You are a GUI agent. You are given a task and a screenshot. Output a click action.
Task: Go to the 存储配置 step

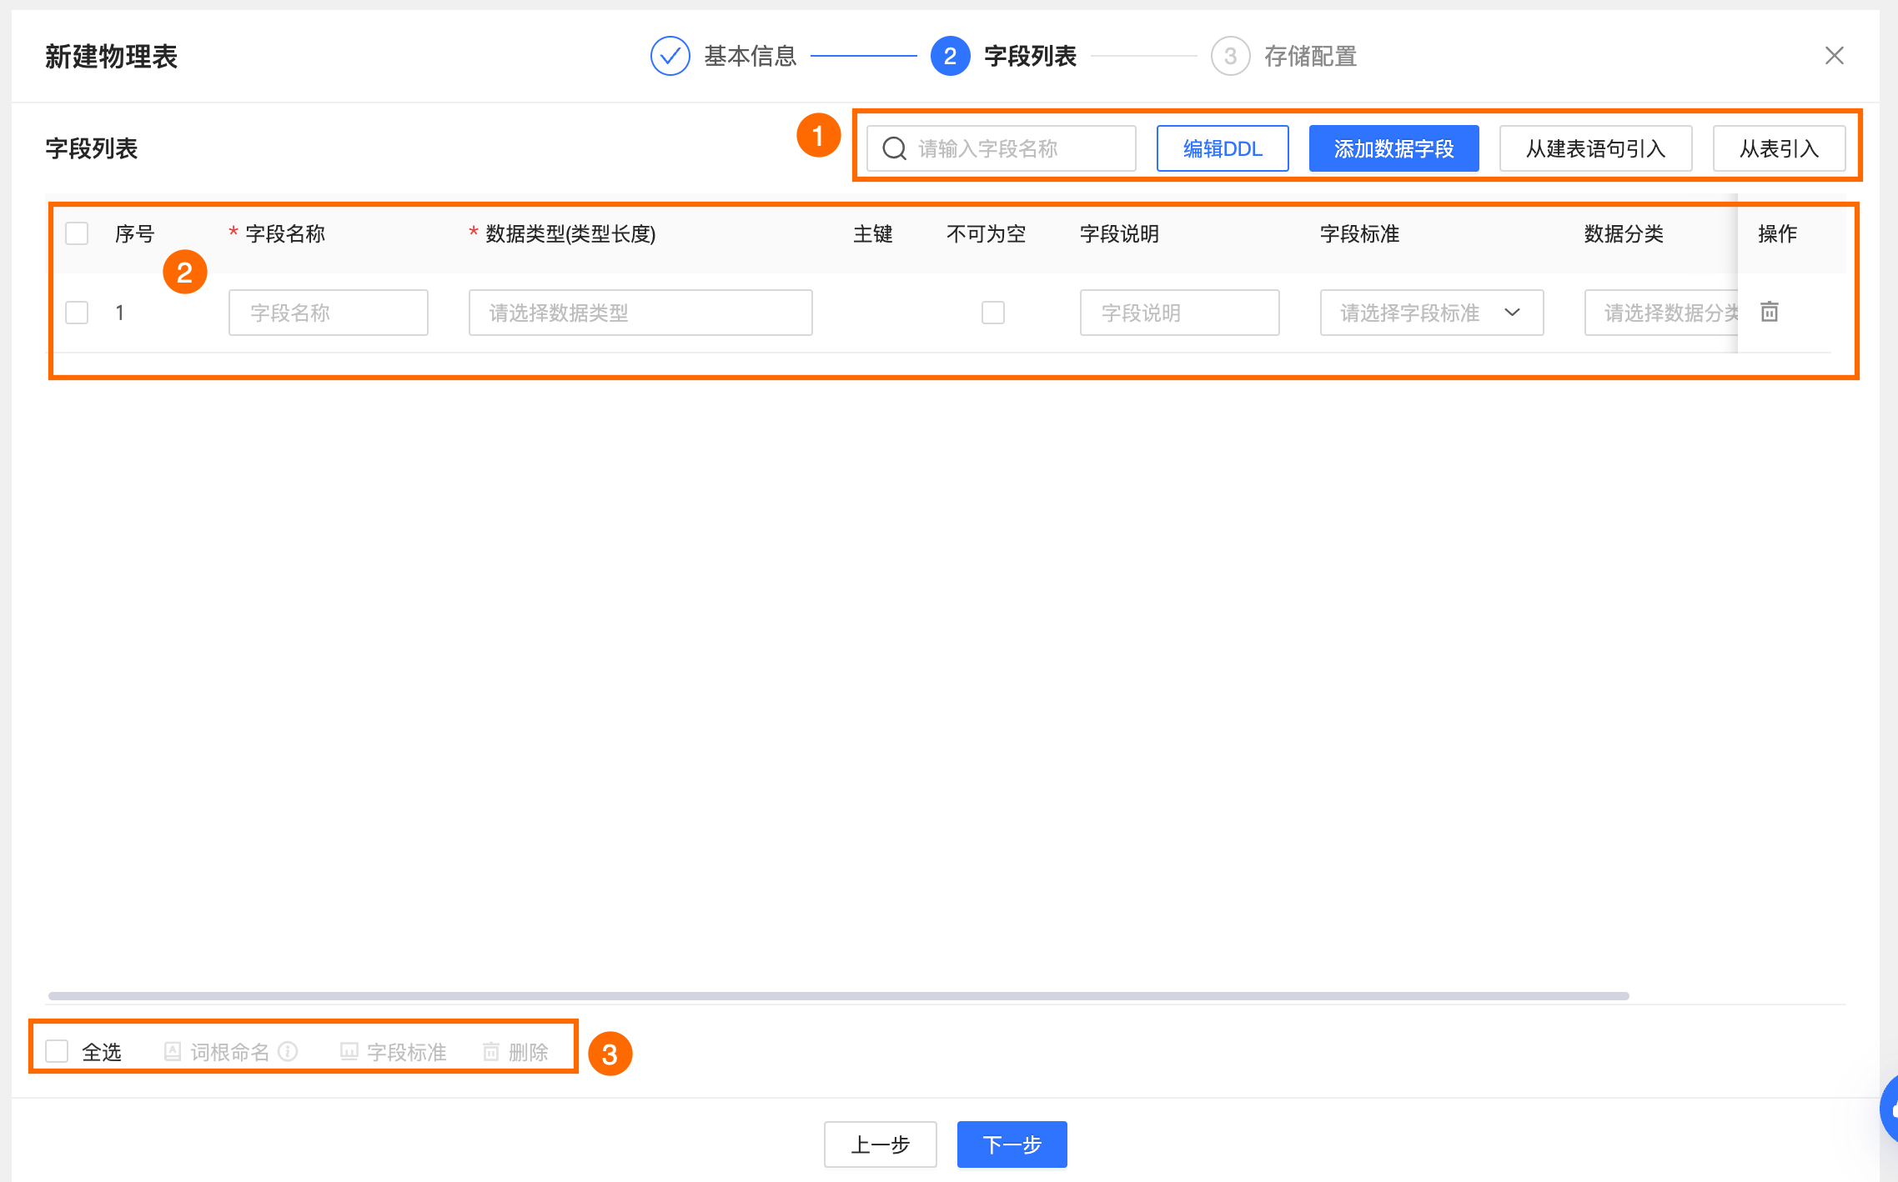pyautogui.click(x=1284, y=56)
